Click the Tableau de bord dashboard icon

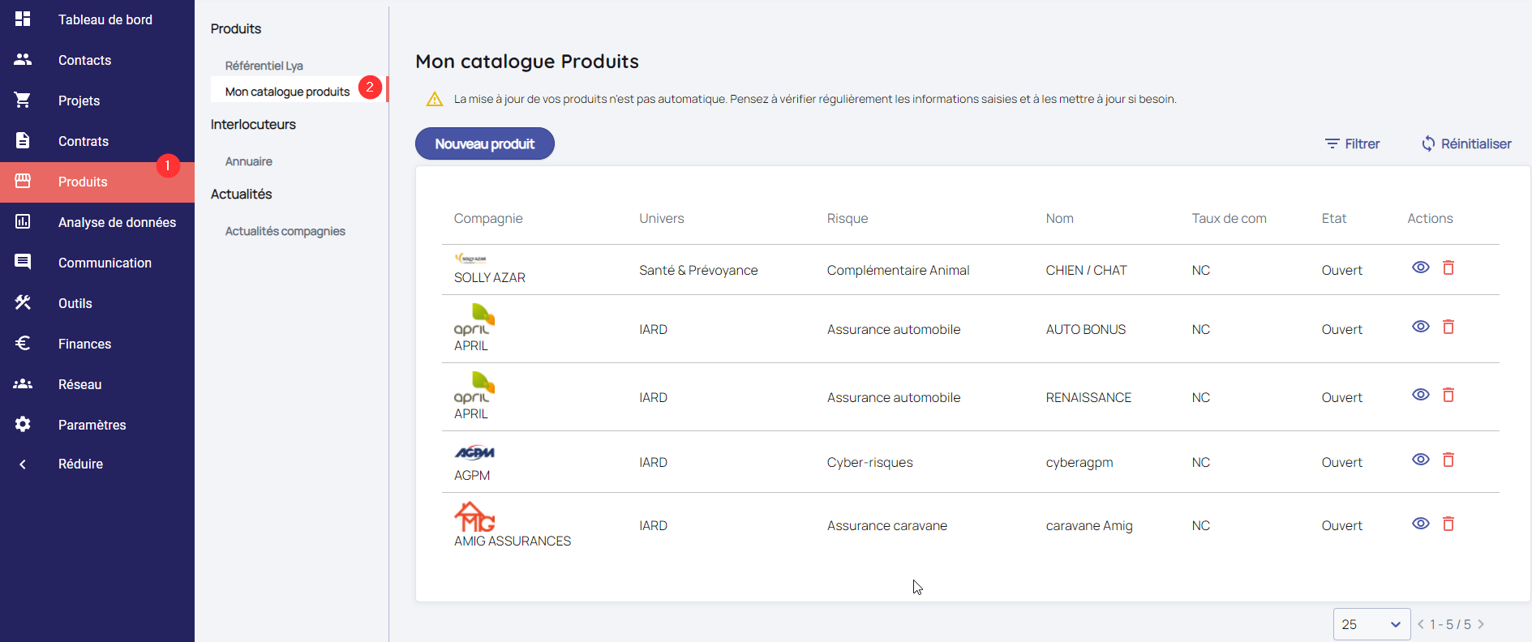[23, 19]
